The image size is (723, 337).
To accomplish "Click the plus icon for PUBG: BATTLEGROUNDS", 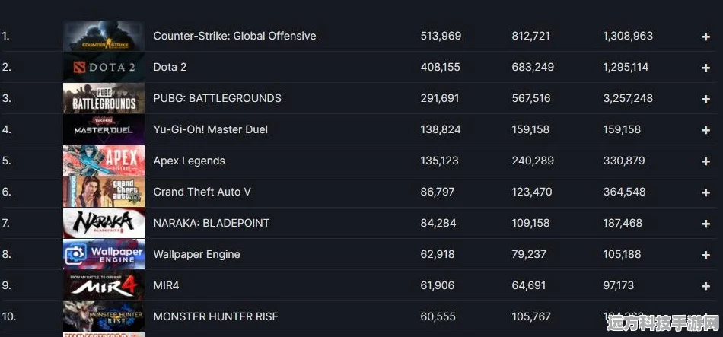I will [705, 99].
